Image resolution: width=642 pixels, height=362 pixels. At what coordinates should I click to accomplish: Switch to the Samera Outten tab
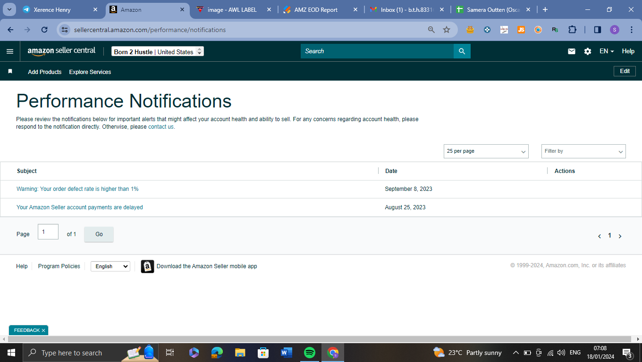(x=493, y=9)
